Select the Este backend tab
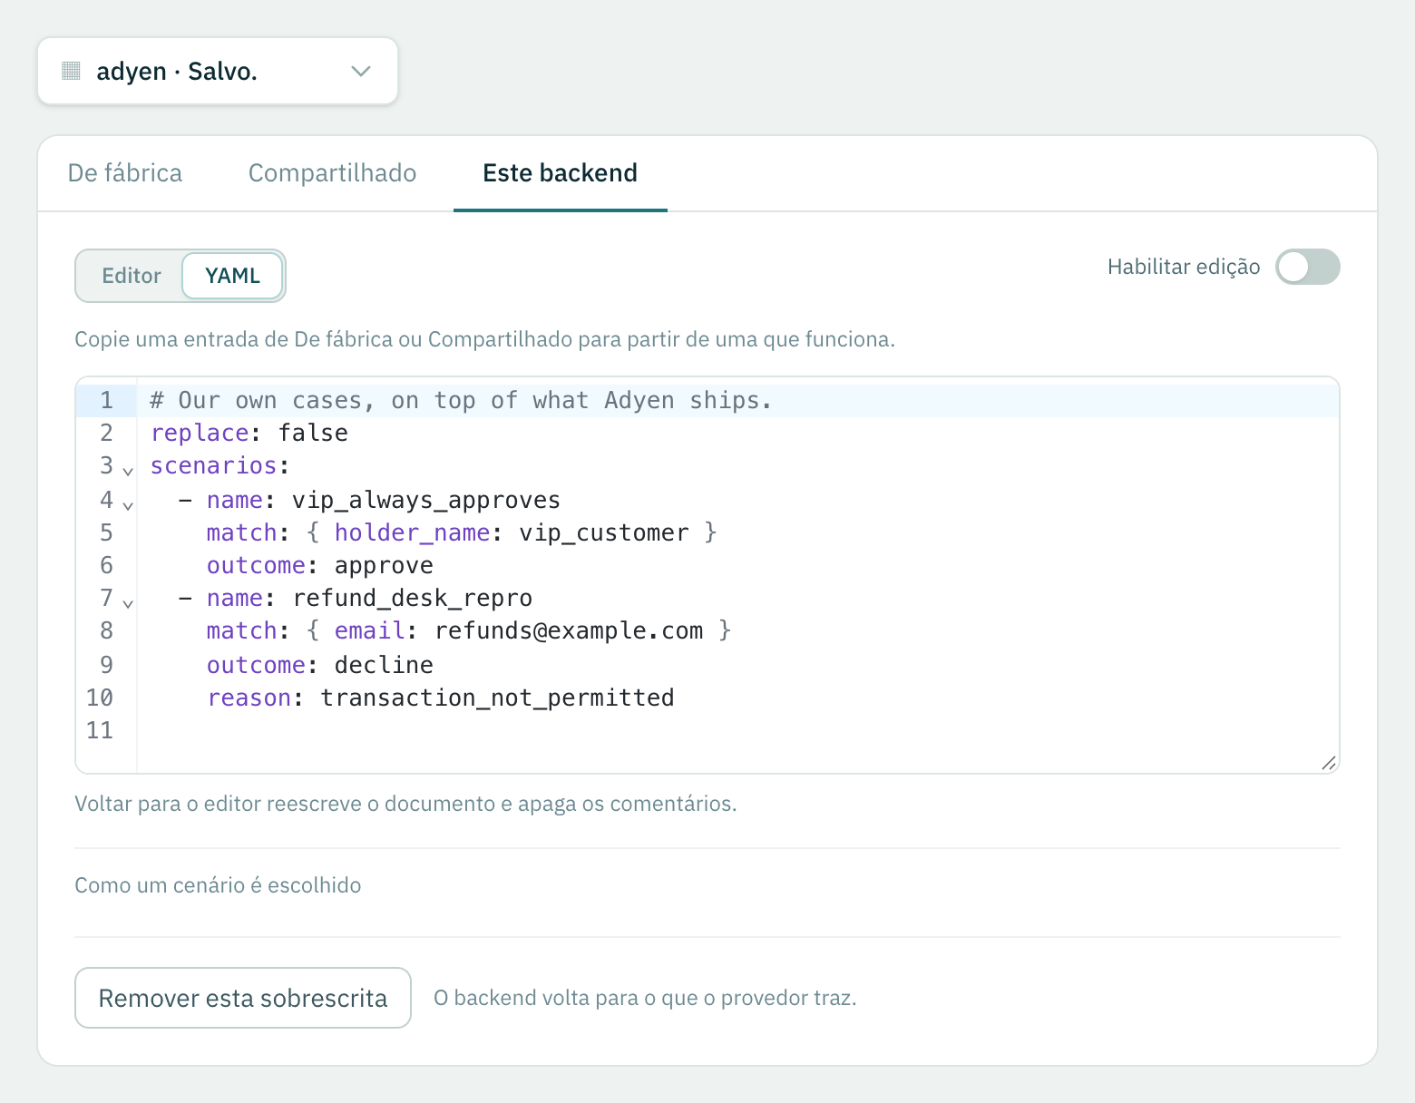Screen dimensions: 1415x1103 pyautogui.click(x=560, y=173)
